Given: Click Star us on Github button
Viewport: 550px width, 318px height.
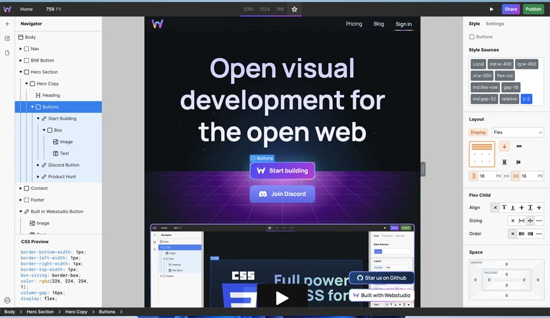Looking at the screenshot, I should [382, 278].
